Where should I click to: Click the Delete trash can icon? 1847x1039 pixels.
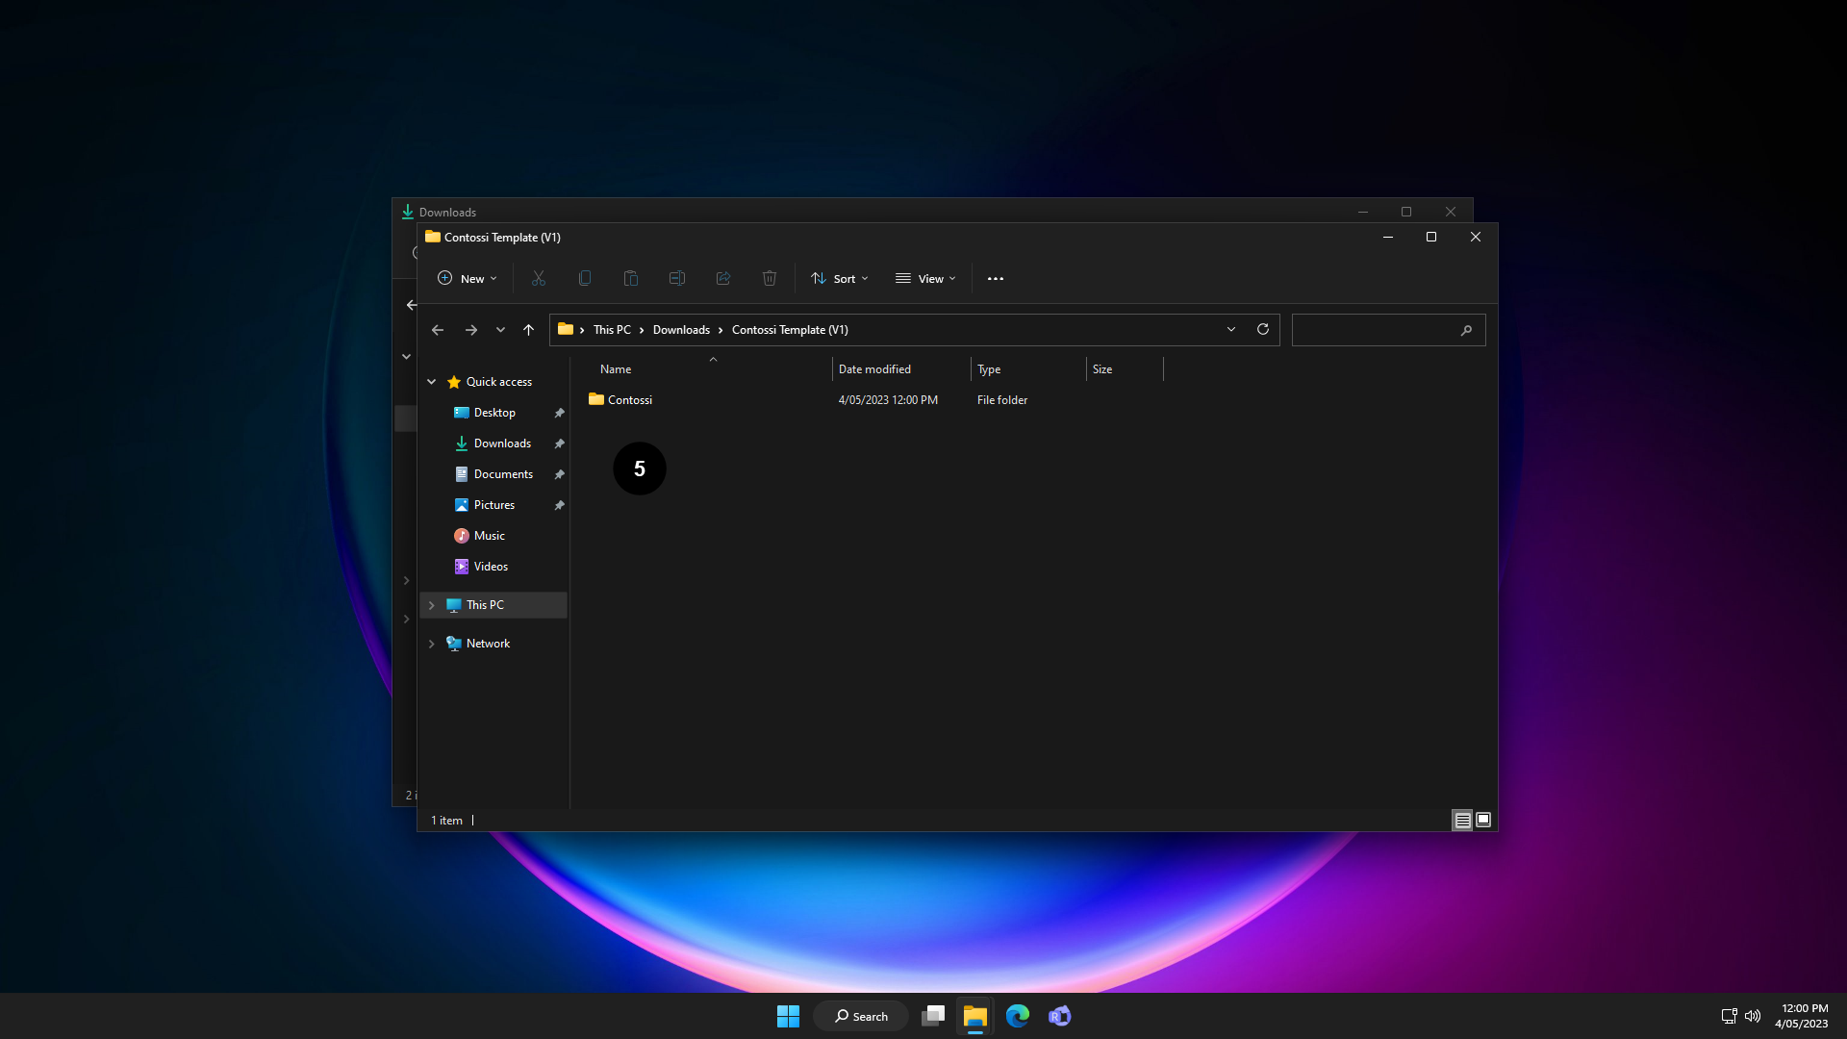point(770,278)
